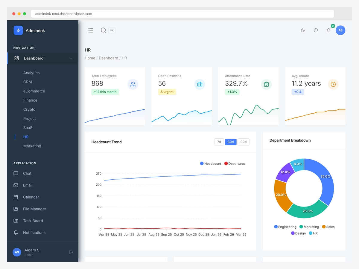Viewport: 359px width, 269px height.
Task: Open search with the magnifier icon
Action: [x=104, y=30]
